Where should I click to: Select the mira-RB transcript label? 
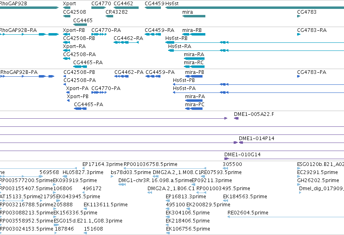tap(192, 30)
